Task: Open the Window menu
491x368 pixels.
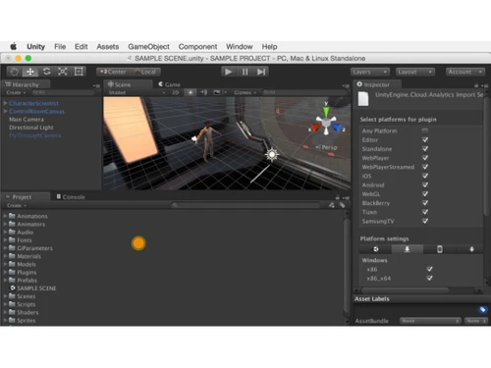Action: pos(240,47)
